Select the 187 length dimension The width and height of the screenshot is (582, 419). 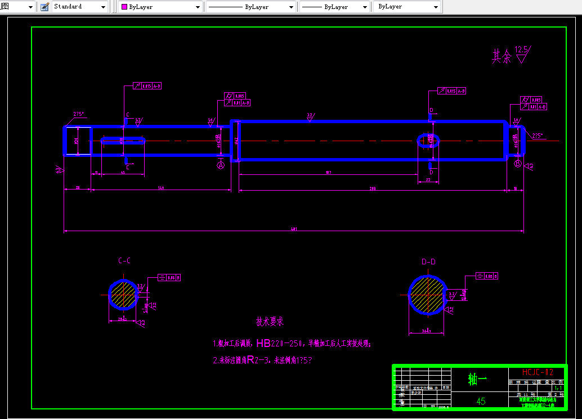coord(329,173)
